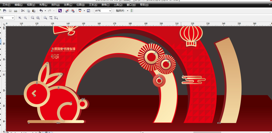Click the Copy icon

click(28, 11)
